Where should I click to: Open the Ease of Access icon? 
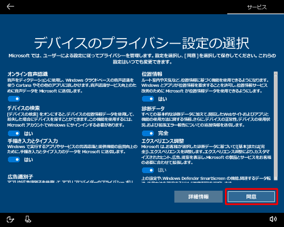tap(10, 220)
